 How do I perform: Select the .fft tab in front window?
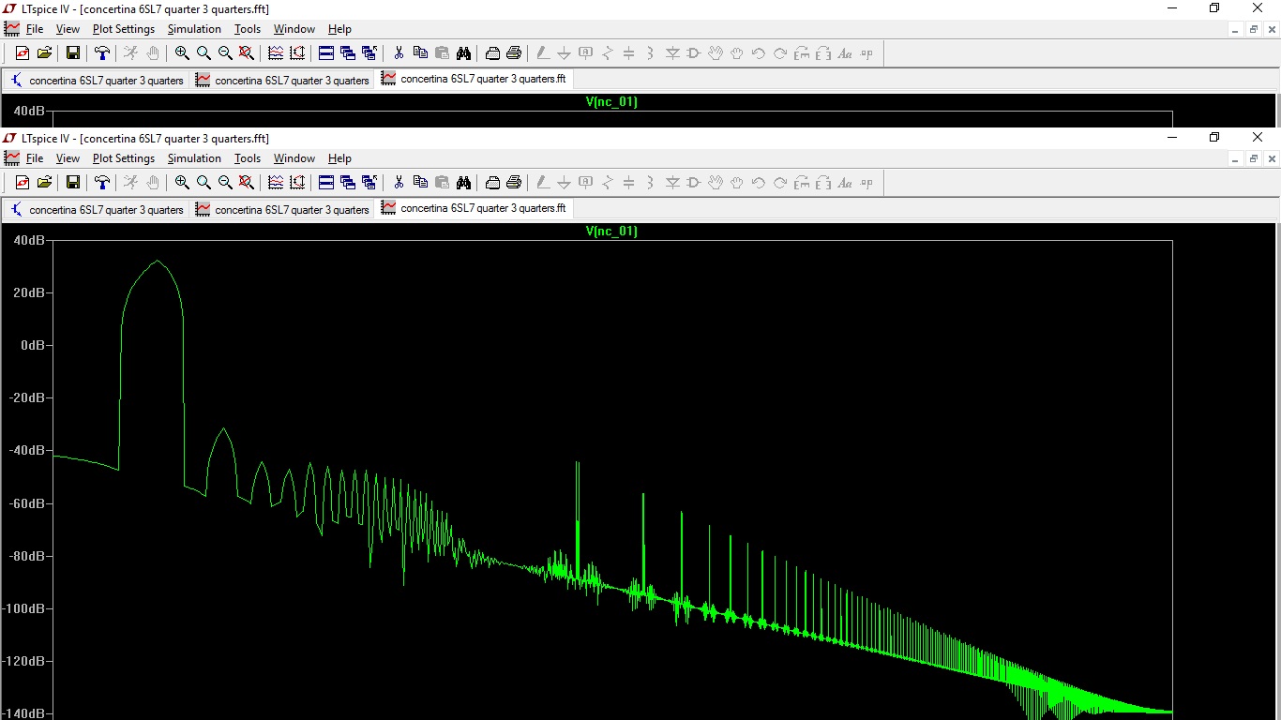pos(474,208)
